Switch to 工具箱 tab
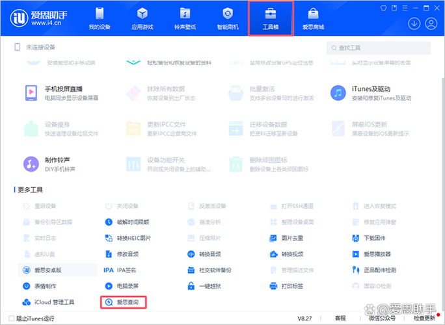The height and width of the screenshot is (325, 445). coord(271,18)
